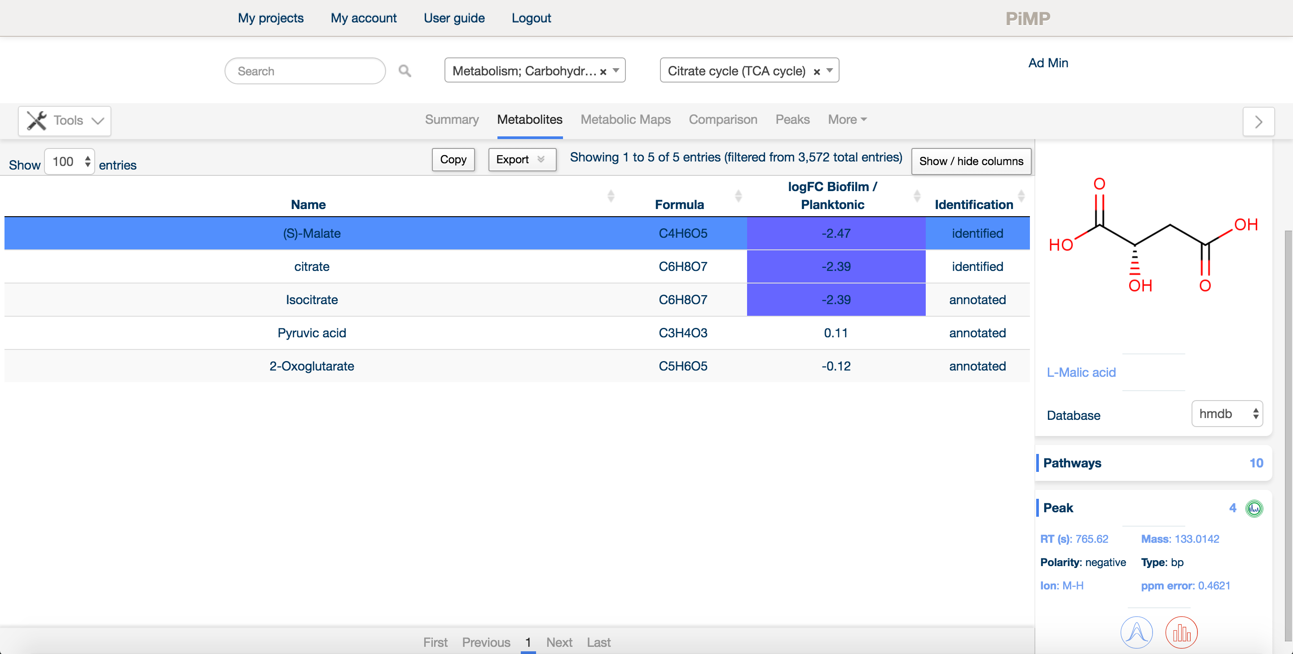Click the 0.11 logFC value
The width and height of the screenshot is (1293, 654).
click(836, 332)
